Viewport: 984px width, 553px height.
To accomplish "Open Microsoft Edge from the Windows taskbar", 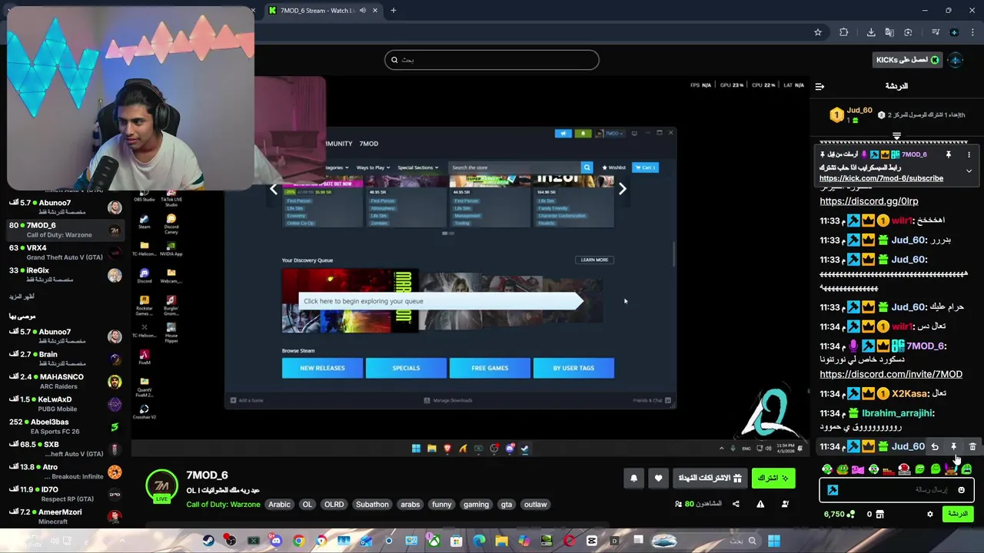I will pos(479,541).
